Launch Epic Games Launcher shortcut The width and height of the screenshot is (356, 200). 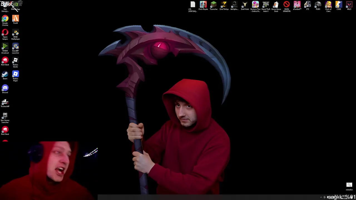[x=5, y=117]
